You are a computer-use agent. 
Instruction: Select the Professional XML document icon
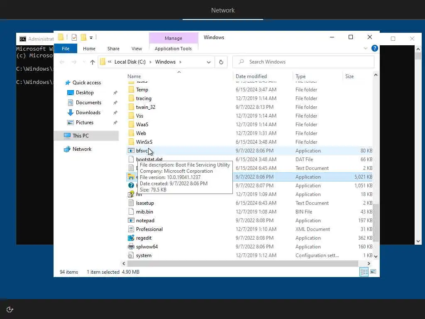(x=131, y=229)
